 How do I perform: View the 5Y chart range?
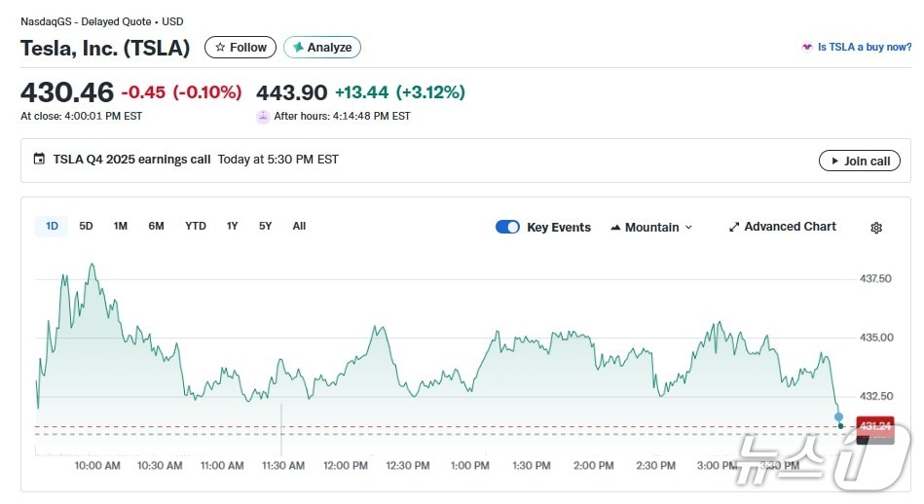click(265, 226)
